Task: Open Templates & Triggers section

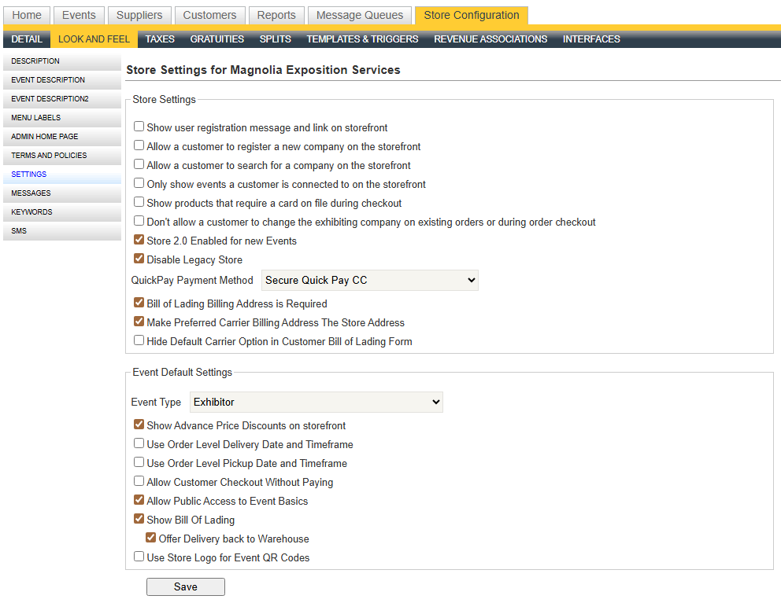Action: tap(362, 39)
